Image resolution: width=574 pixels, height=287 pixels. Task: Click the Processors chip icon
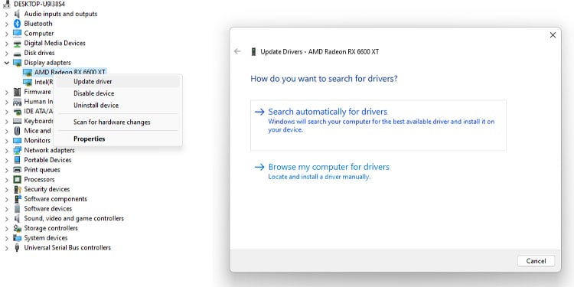pyautogui.click(x=17, y=179)
